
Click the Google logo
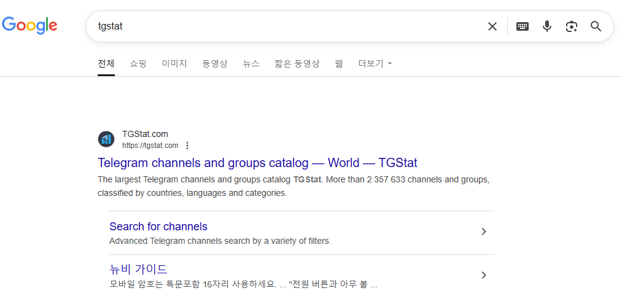click(29, 26)
